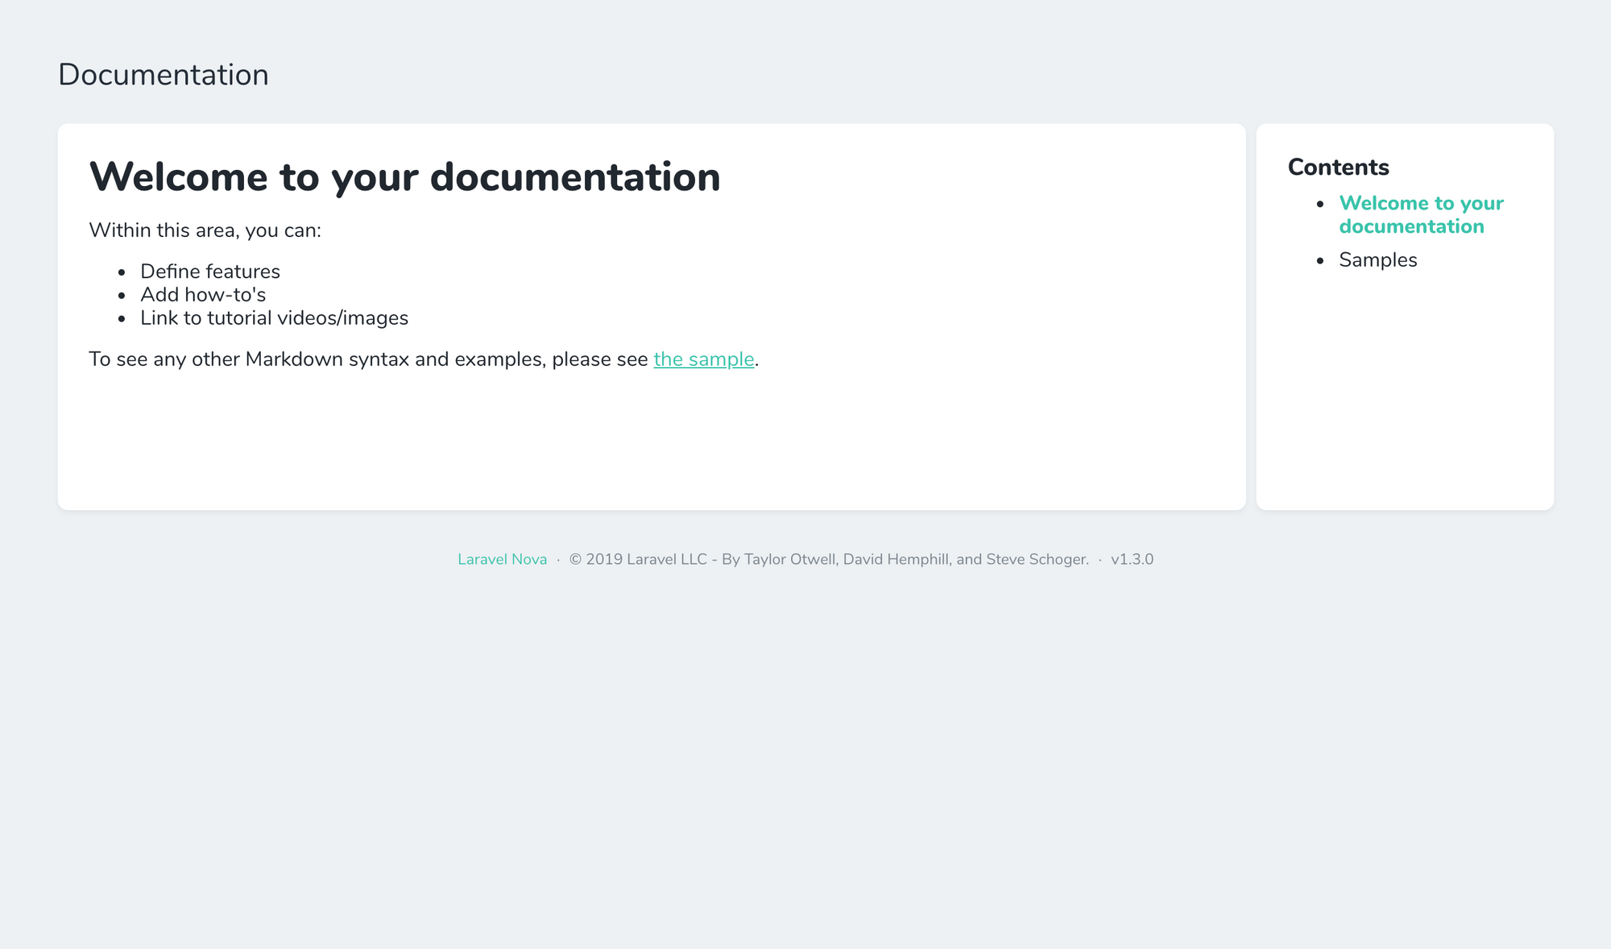
Task: Click the 'Samples' contents link
Action: [1376, 260]
